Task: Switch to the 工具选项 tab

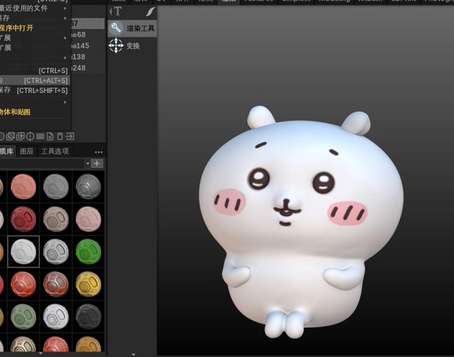Action: point(55,151)
